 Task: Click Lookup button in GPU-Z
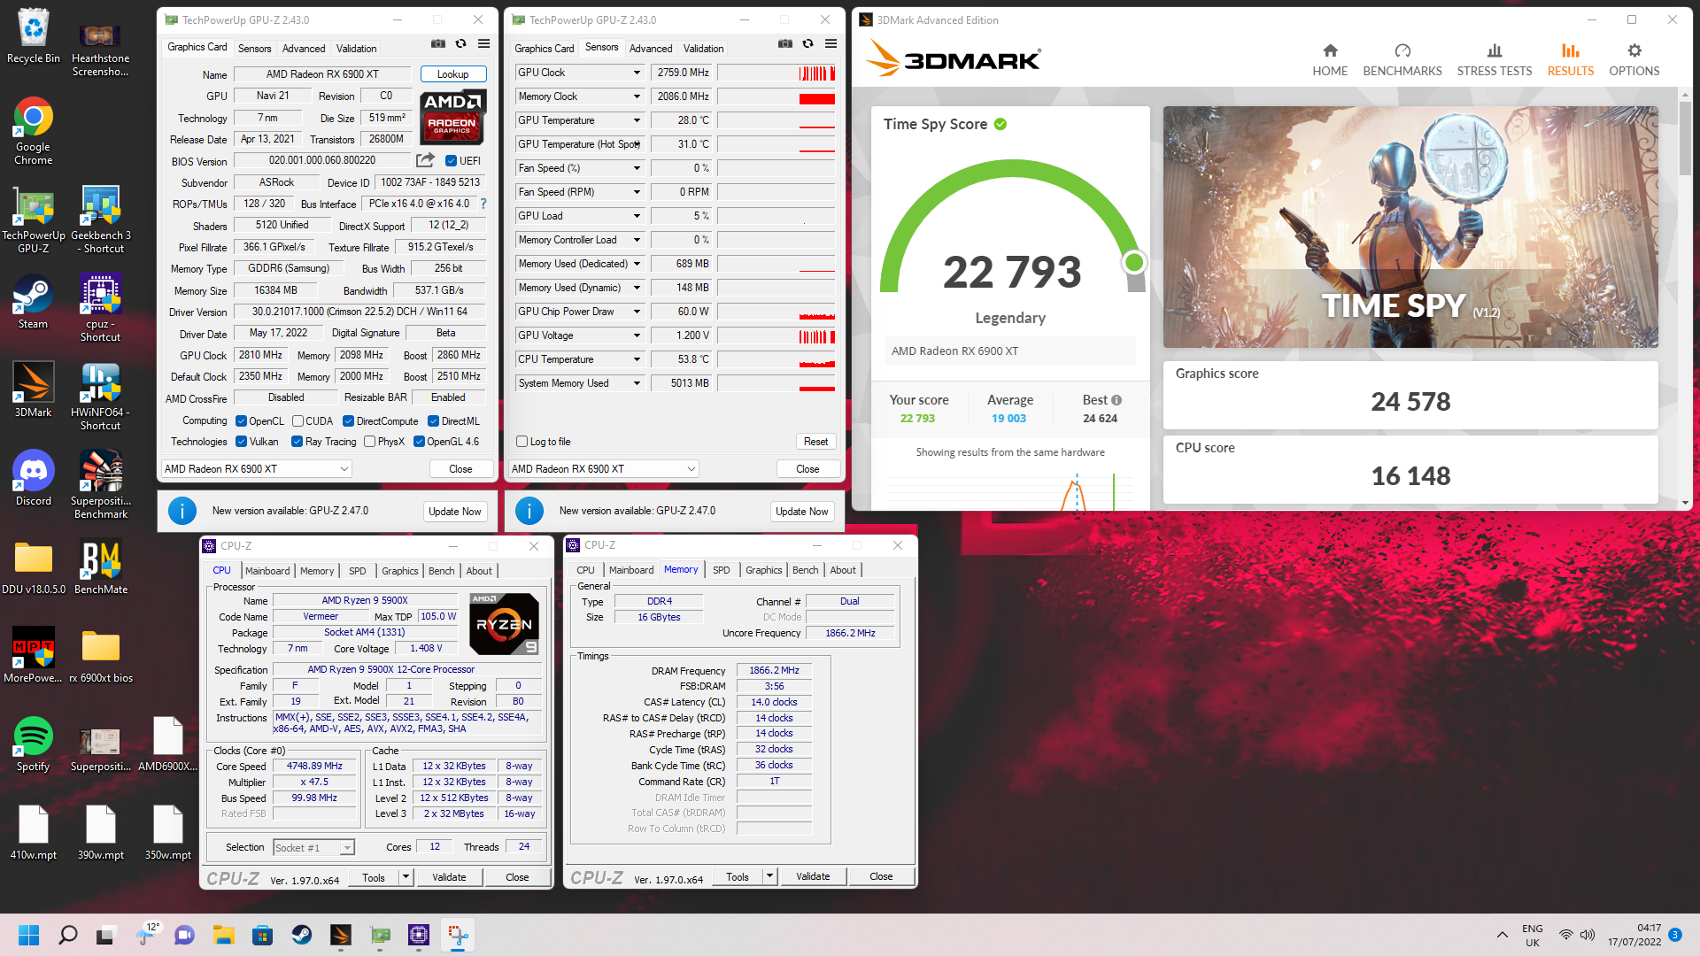coord(452,74)
